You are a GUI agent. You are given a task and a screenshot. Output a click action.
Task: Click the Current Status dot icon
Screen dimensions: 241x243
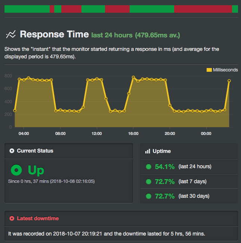[12, 151]
